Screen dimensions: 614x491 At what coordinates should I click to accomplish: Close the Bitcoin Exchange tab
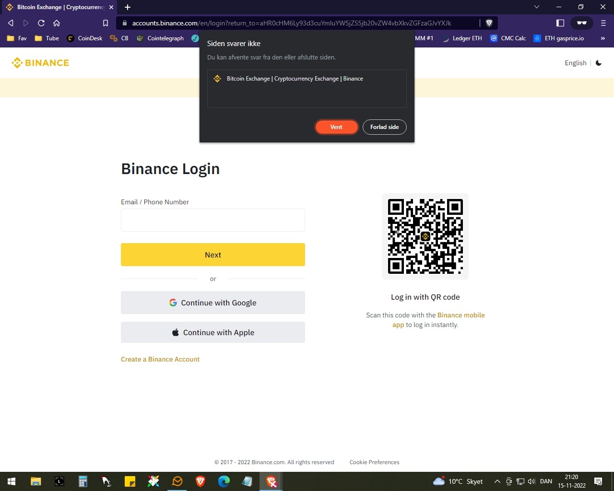pyautogui.click(x=111, y=7)
